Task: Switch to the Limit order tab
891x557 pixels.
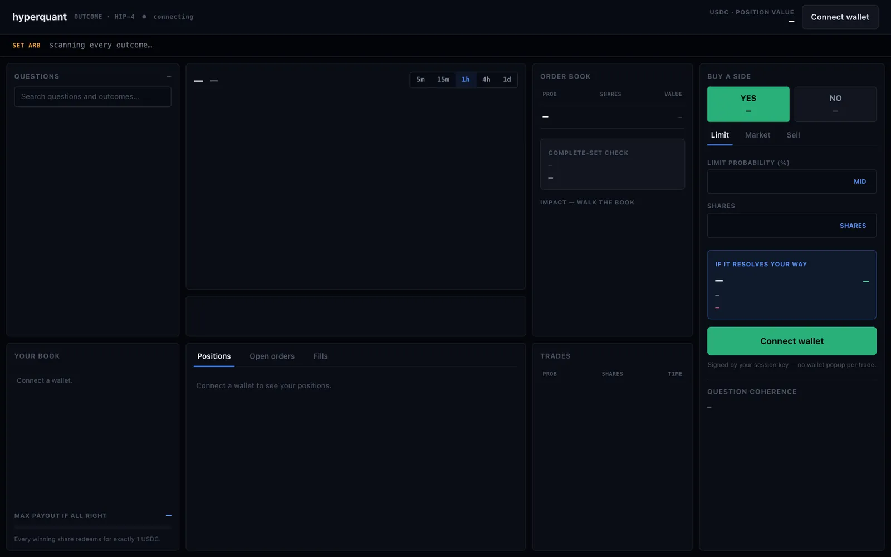Action: pos(719,135)
